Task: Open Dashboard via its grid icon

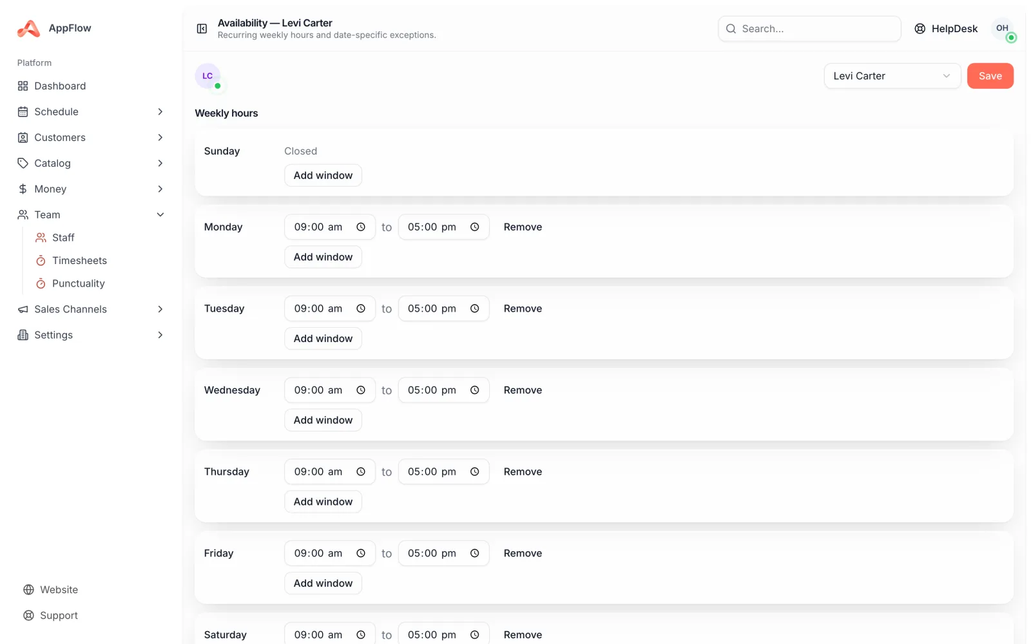Action: (23, 86)
